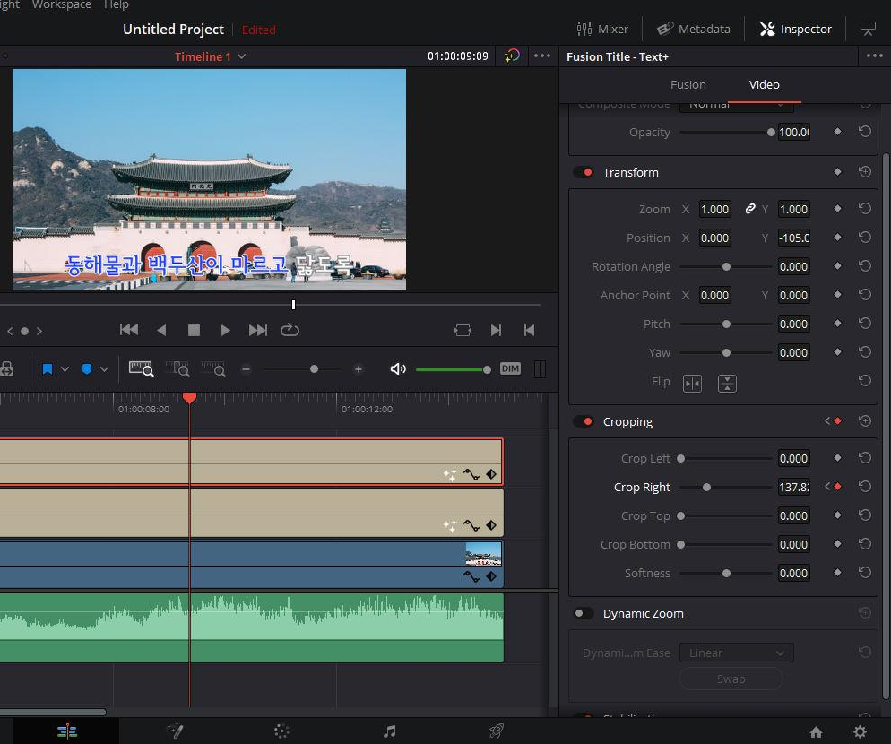Screen dimensions: 891x744
Task: Expand the Timeline 1 dropdown
Action: click(x=241, y=56)
